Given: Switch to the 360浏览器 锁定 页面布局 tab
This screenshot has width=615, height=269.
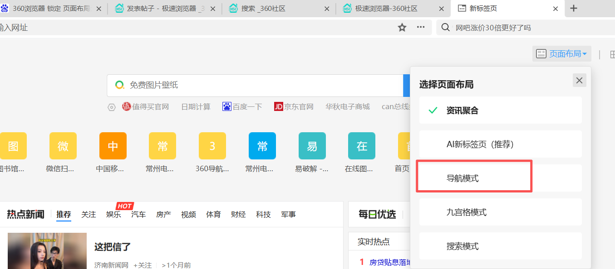Looking at the screenshot, I should coord(51,9).
